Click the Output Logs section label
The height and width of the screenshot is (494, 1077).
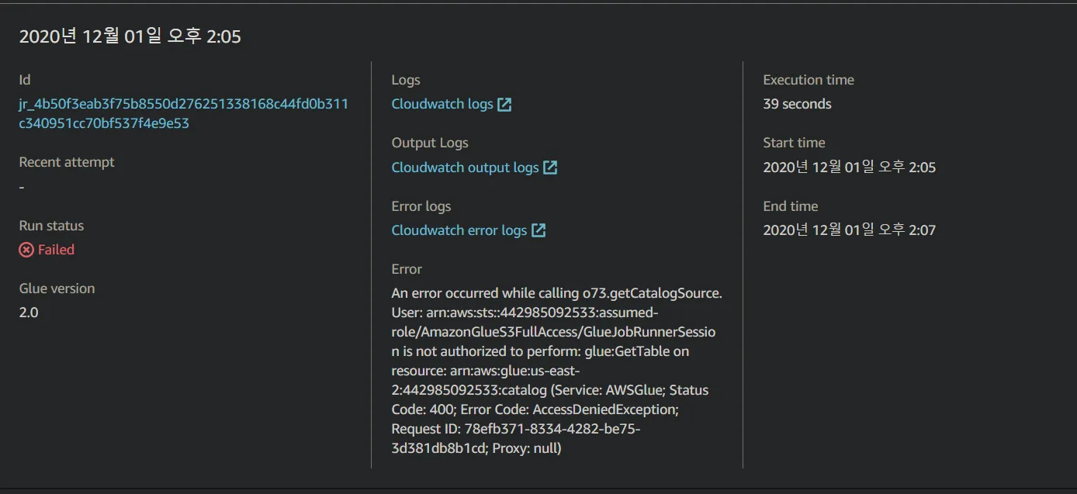click(429, 143)
